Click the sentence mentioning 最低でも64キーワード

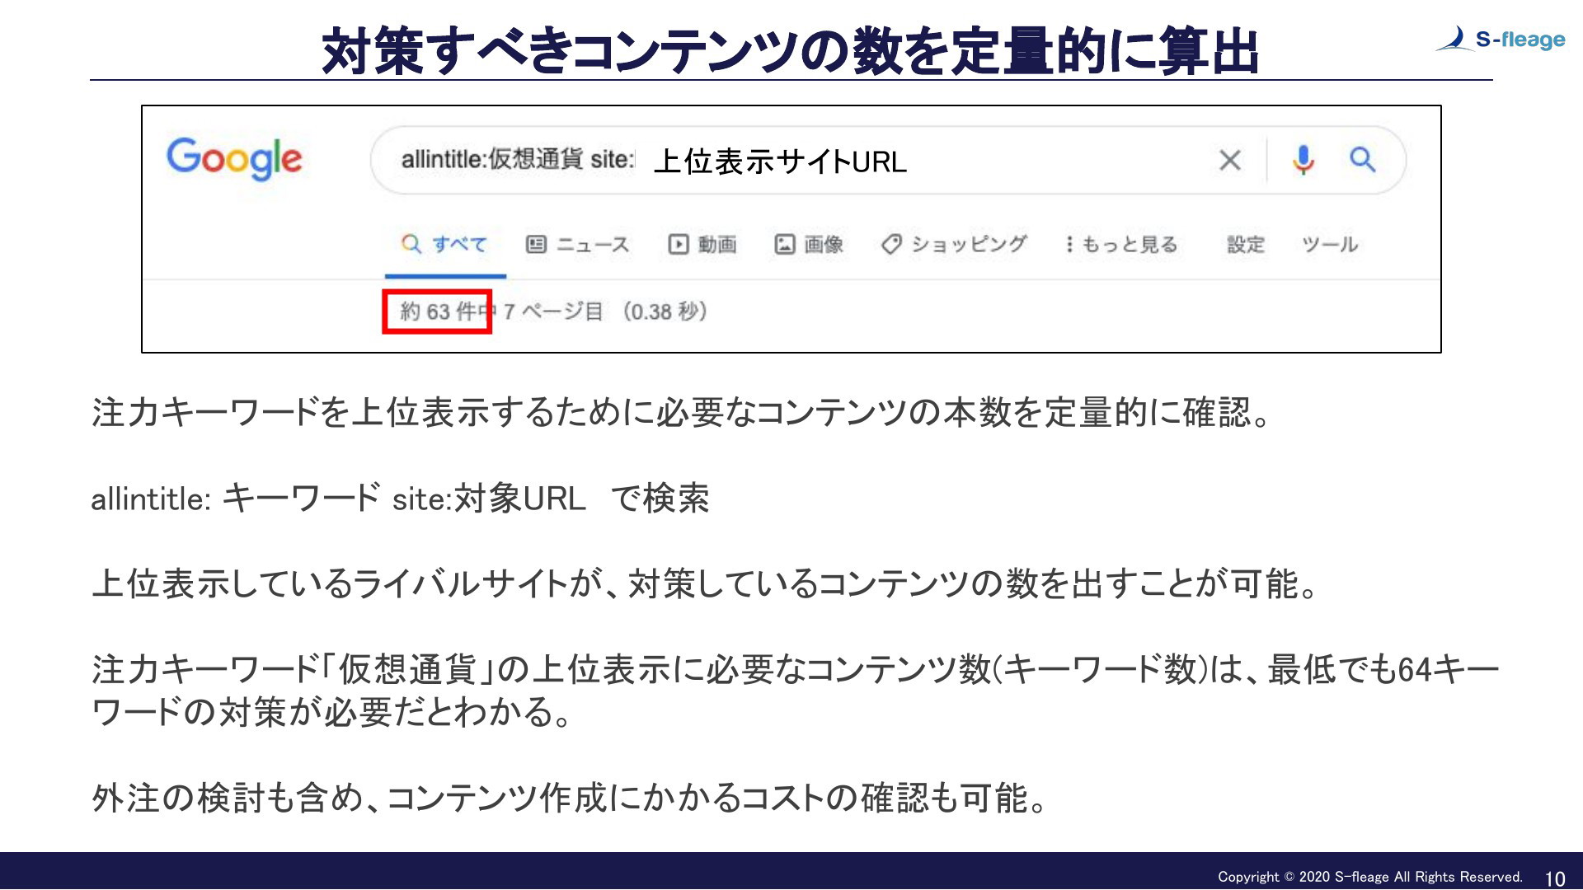click(x=795, y=691)
